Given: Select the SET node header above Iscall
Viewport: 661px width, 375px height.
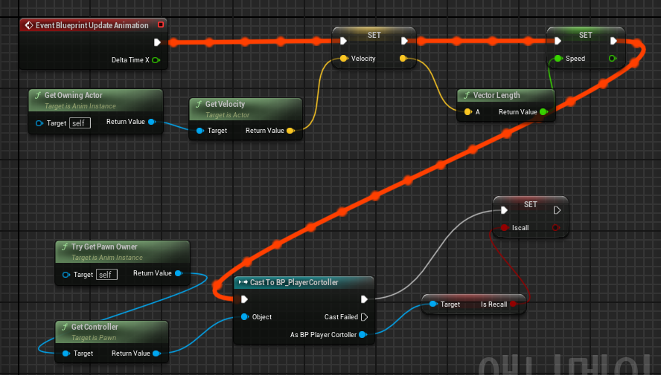Looking at the screenshot, I should 530,204.
